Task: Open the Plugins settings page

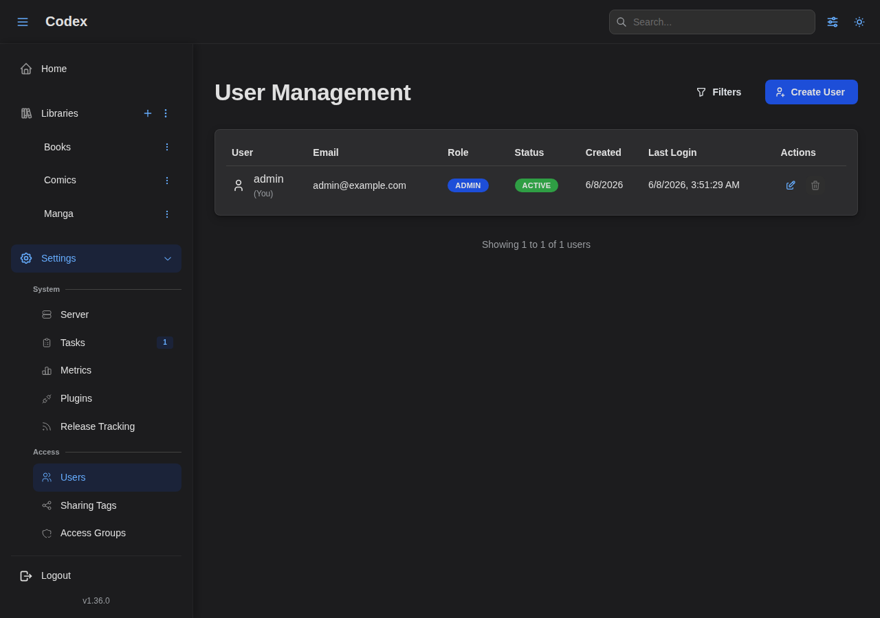Action: point(107,398)
